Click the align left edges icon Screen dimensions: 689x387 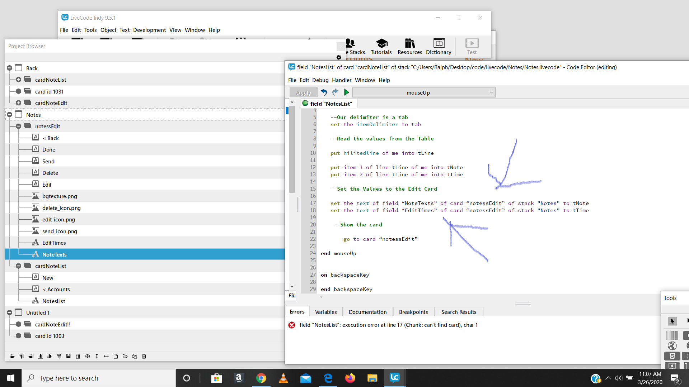[12, 356]
